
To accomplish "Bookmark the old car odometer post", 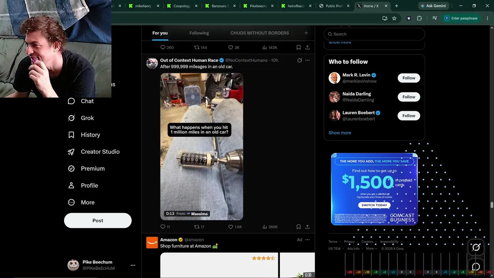I will [298, 227].
